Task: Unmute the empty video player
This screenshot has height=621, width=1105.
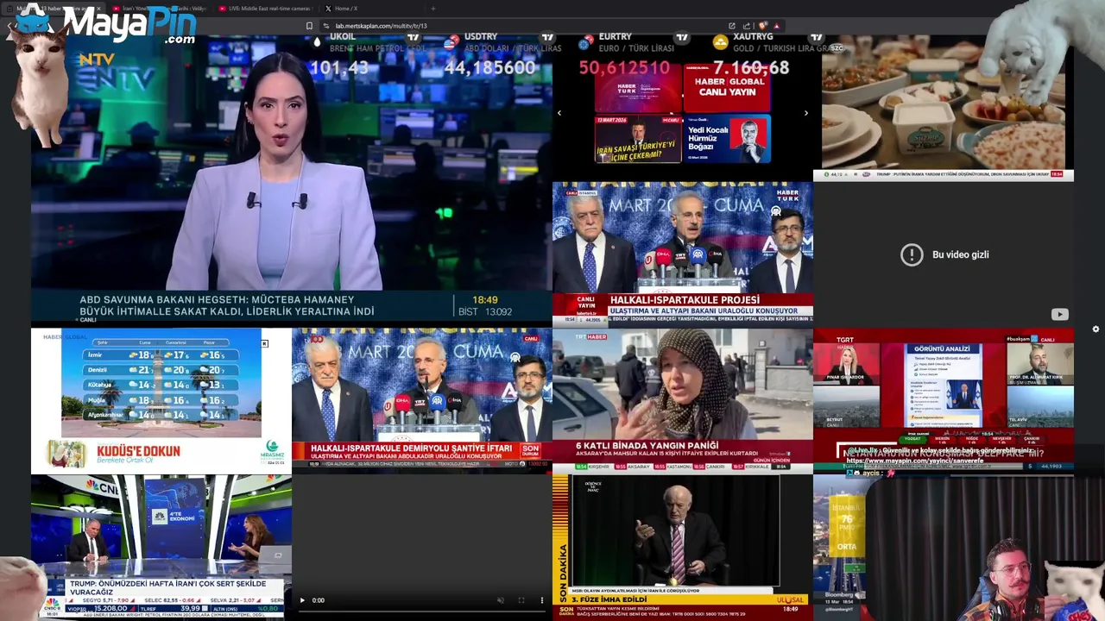Action: pos(501,600)
